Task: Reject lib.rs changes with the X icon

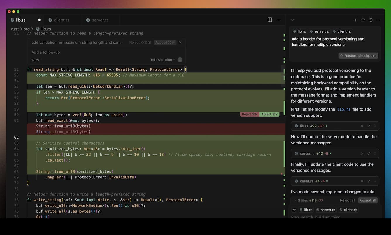Action: click(362, 126)
